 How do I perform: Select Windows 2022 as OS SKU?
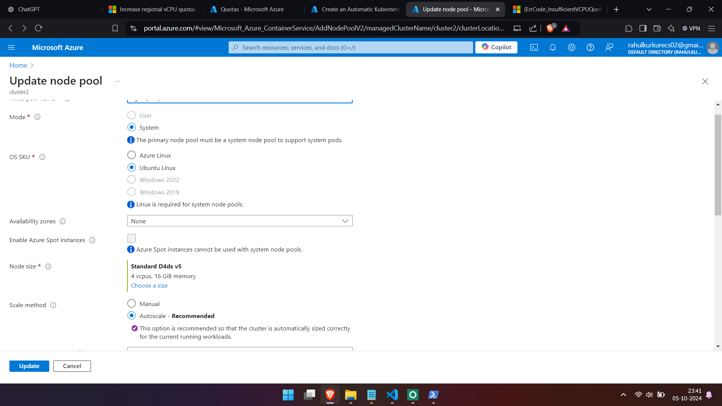tap(132, 179)
